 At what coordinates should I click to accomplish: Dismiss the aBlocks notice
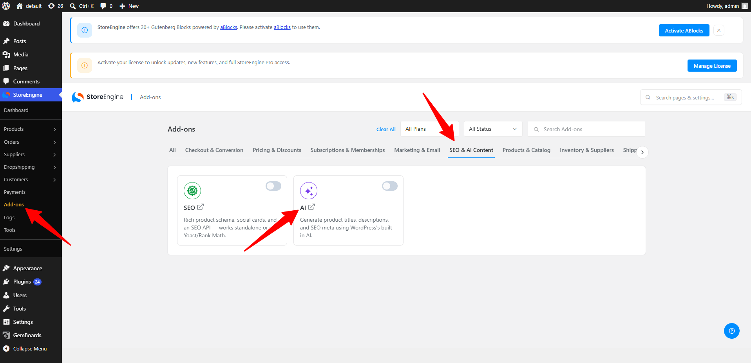(719, 30)
